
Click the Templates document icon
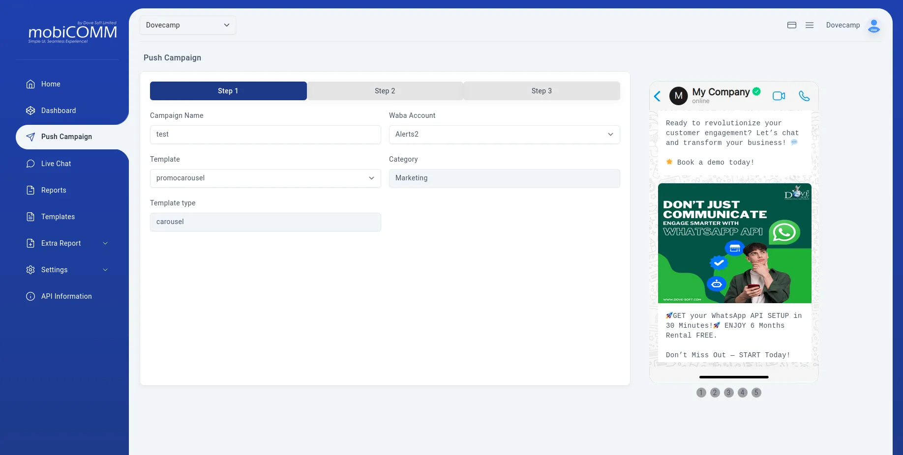point(30,217)
